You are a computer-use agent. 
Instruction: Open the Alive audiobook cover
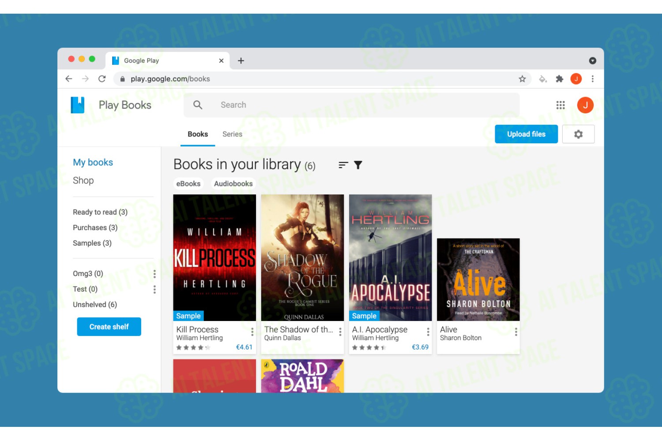point(478,280)
